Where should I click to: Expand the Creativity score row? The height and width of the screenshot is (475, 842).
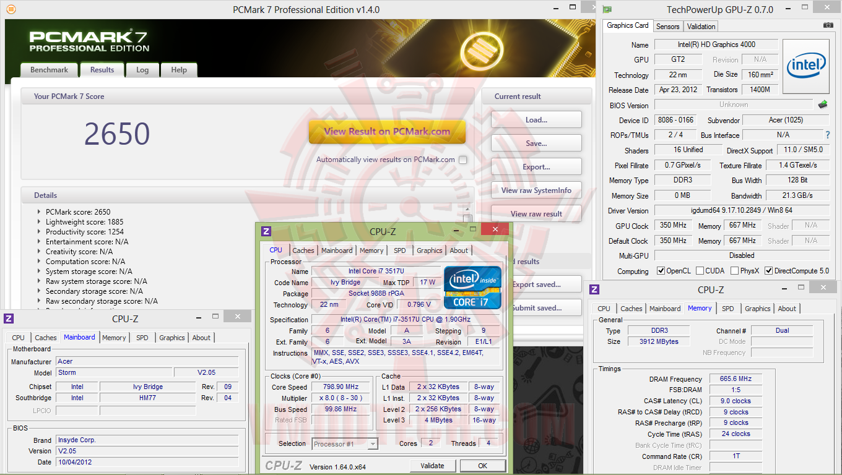39,252
